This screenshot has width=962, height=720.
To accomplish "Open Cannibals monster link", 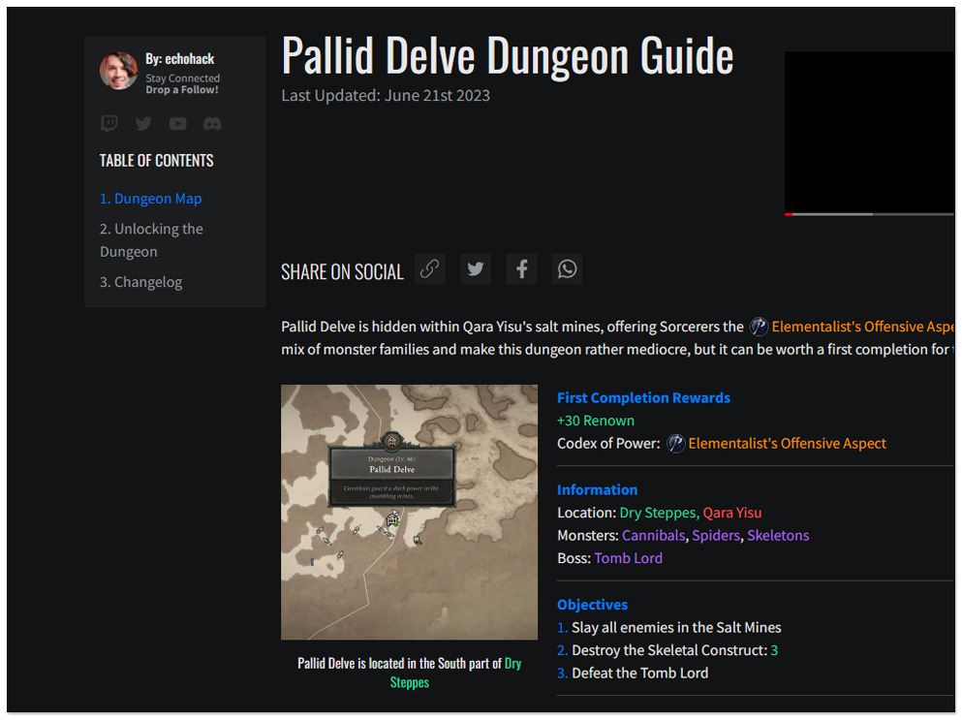I will pyautogui.click(x=653, y=535).
